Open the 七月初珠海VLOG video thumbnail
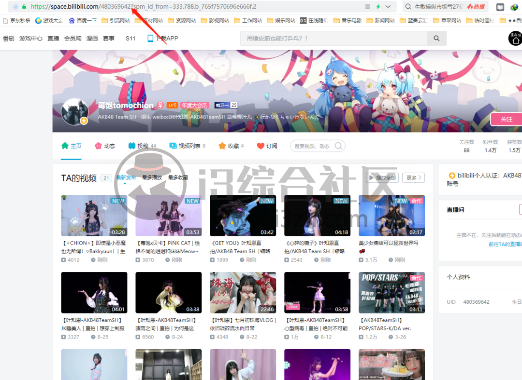The height and width of the screenshot is (380, 522). pyautogui.click(x=243, y=293)
